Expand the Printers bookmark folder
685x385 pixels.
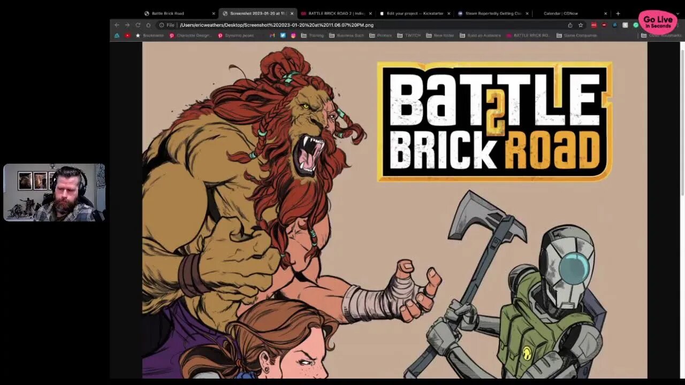(x=380, y=35)
